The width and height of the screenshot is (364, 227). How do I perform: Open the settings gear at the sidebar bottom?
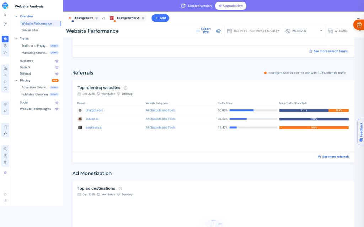coord(5,201)
